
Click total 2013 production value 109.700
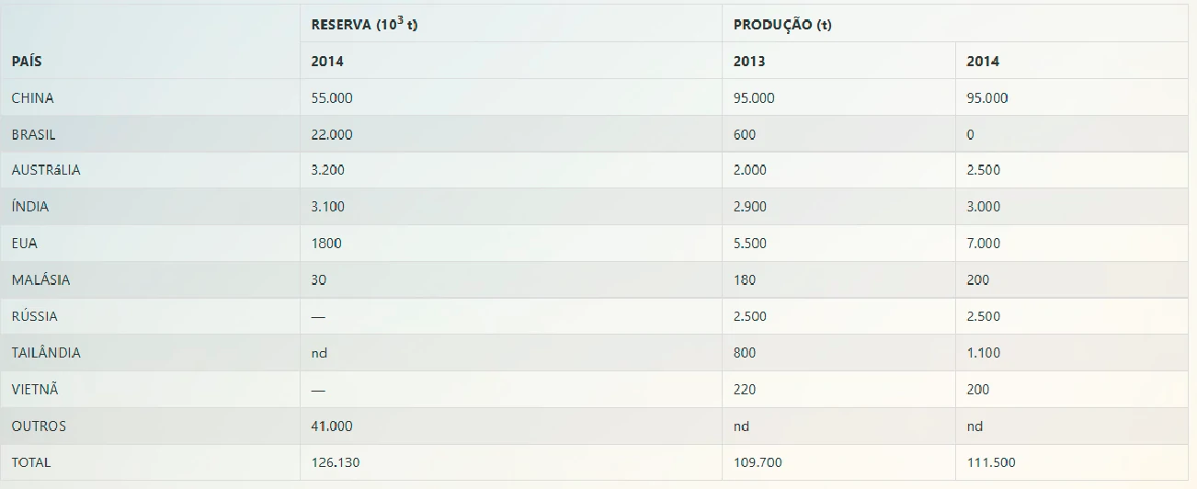[758, 462]
